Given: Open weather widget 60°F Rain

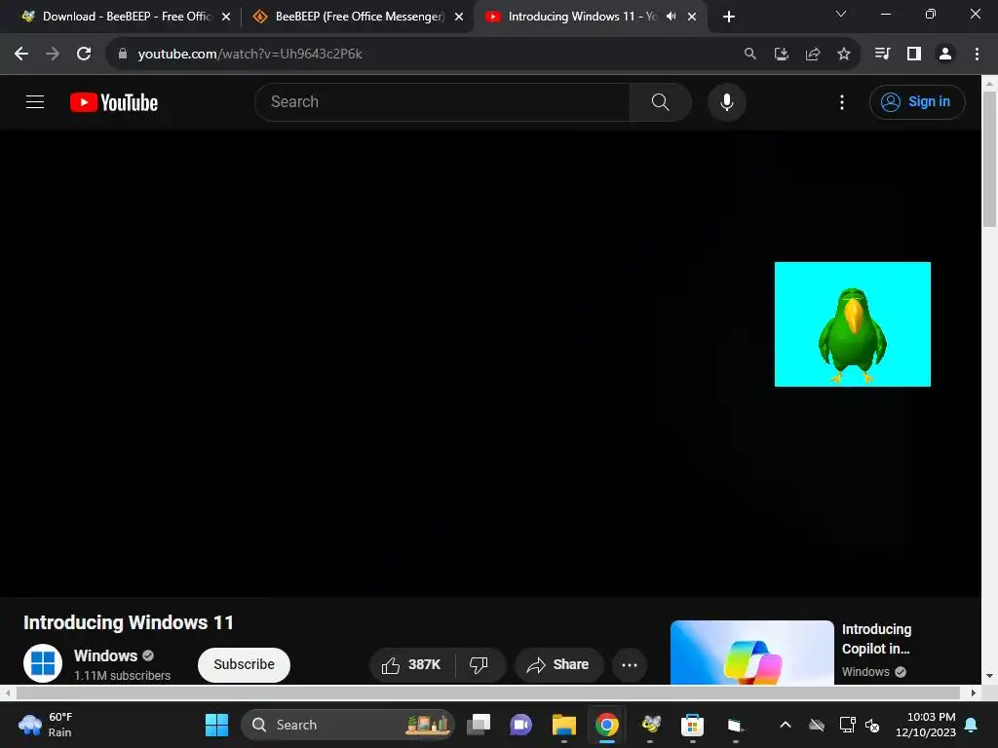Looking at the screenshot, I should 46,725.
